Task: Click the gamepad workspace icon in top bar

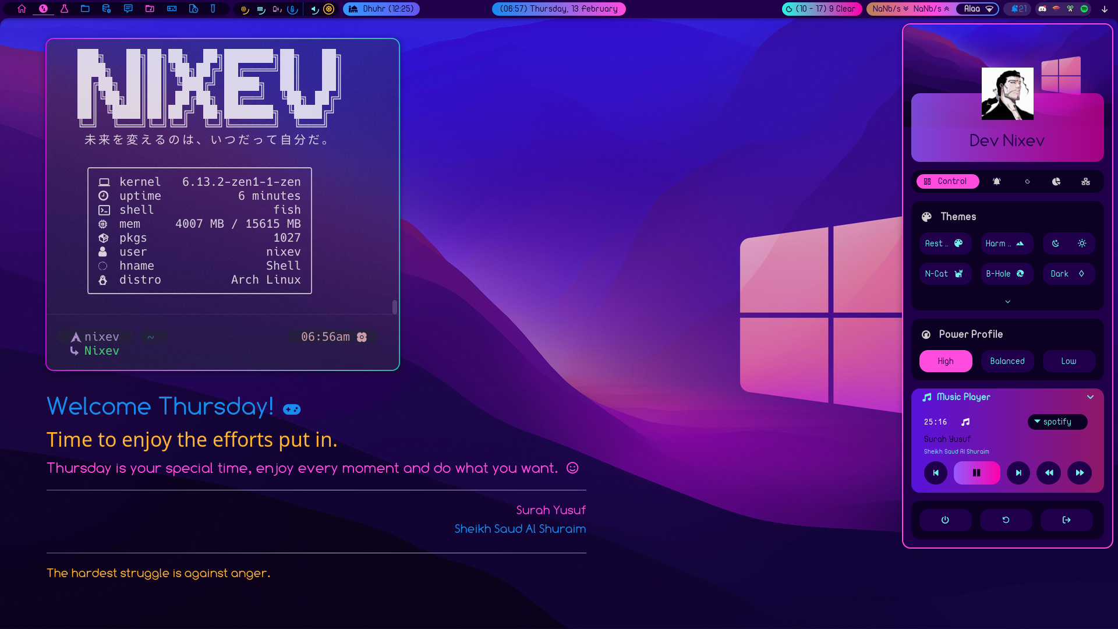Action: tap(171, 9)
